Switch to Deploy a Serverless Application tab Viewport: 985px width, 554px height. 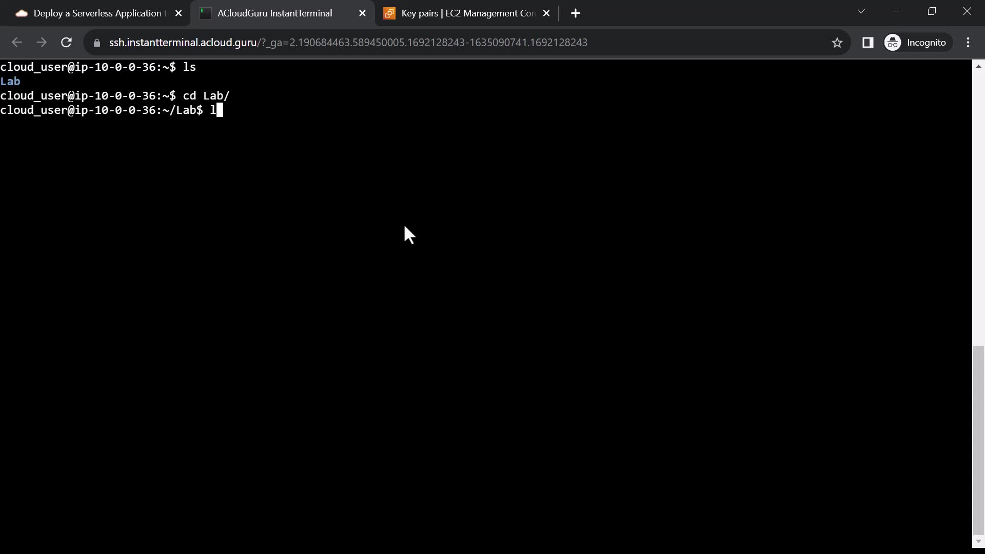click(97, 13)
